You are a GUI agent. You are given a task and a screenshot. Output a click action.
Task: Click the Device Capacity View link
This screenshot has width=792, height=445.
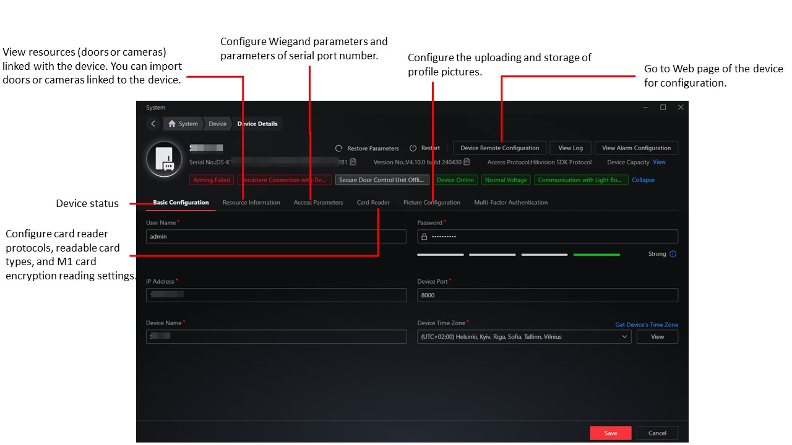pos(659,162)
